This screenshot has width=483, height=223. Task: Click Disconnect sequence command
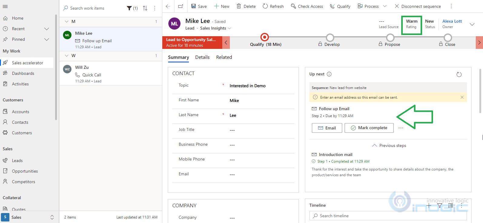pyautogui.click(x=418, y=6)
